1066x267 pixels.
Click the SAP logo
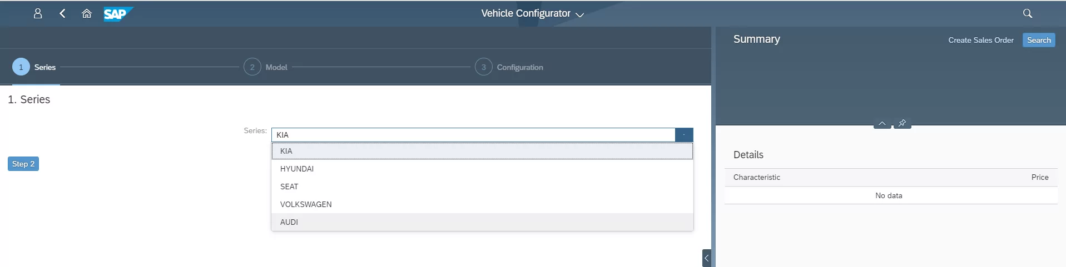coord(117,13)
